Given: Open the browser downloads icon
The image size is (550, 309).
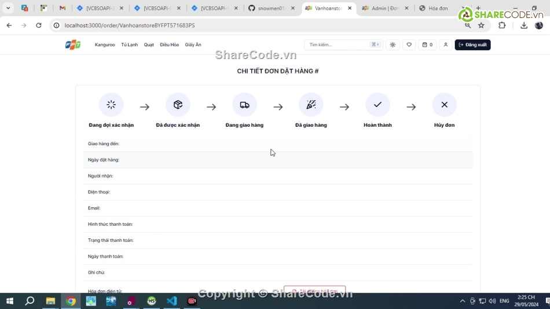Looking at the screenshot, I should (x=524, y=25).
